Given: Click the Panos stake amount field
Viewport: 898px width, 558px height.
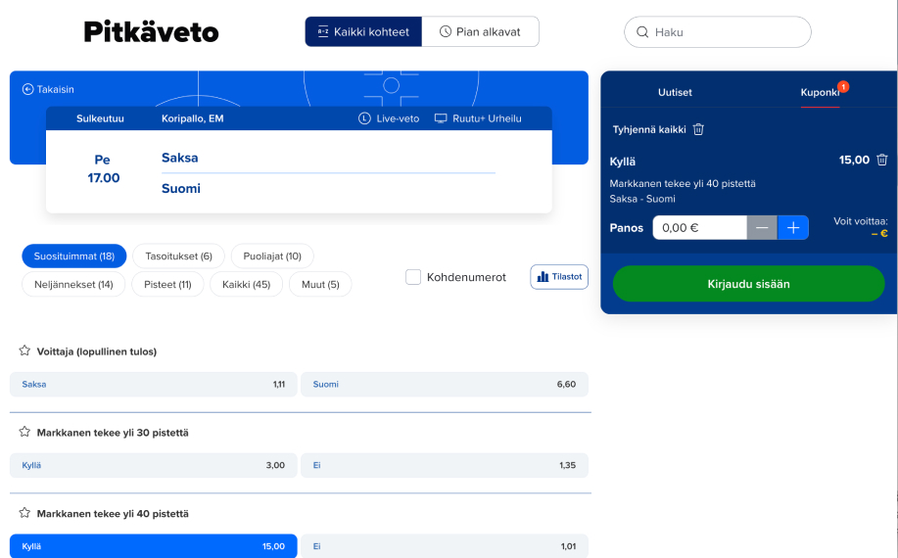Looking at the screenshot, I should pyautogui.click(x=699, y=227).
